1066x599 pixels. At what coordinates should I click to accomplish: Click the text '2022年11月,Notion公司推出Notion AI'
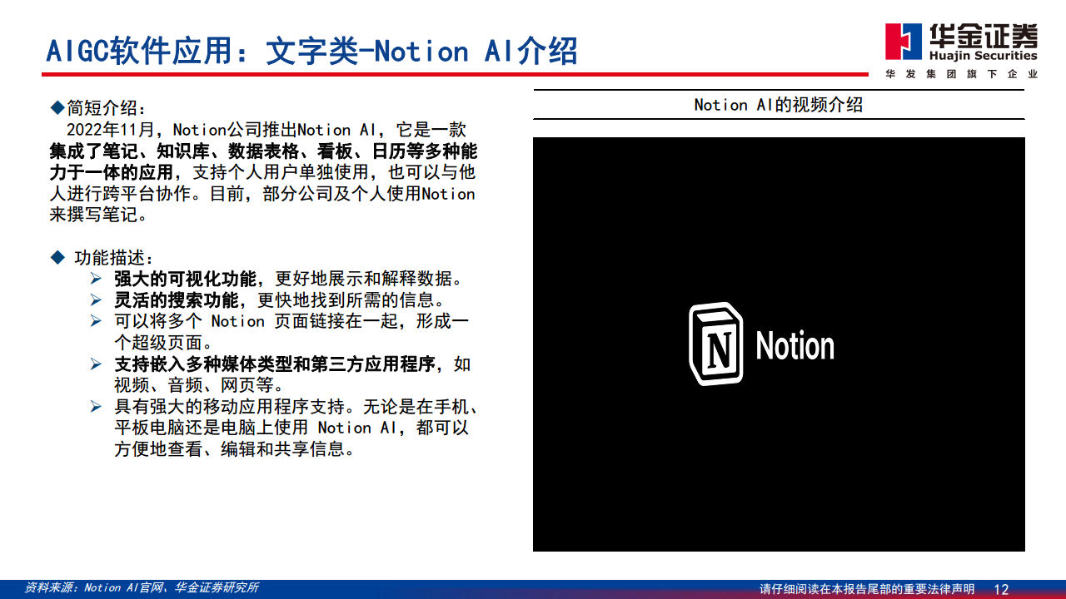pos(222,130)
